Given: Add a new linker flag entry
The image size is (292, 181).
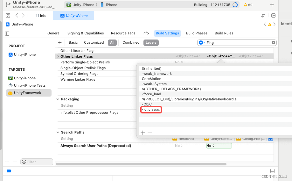Looking at the screenshot, I should pyautogui.click(x=143, y=133).
